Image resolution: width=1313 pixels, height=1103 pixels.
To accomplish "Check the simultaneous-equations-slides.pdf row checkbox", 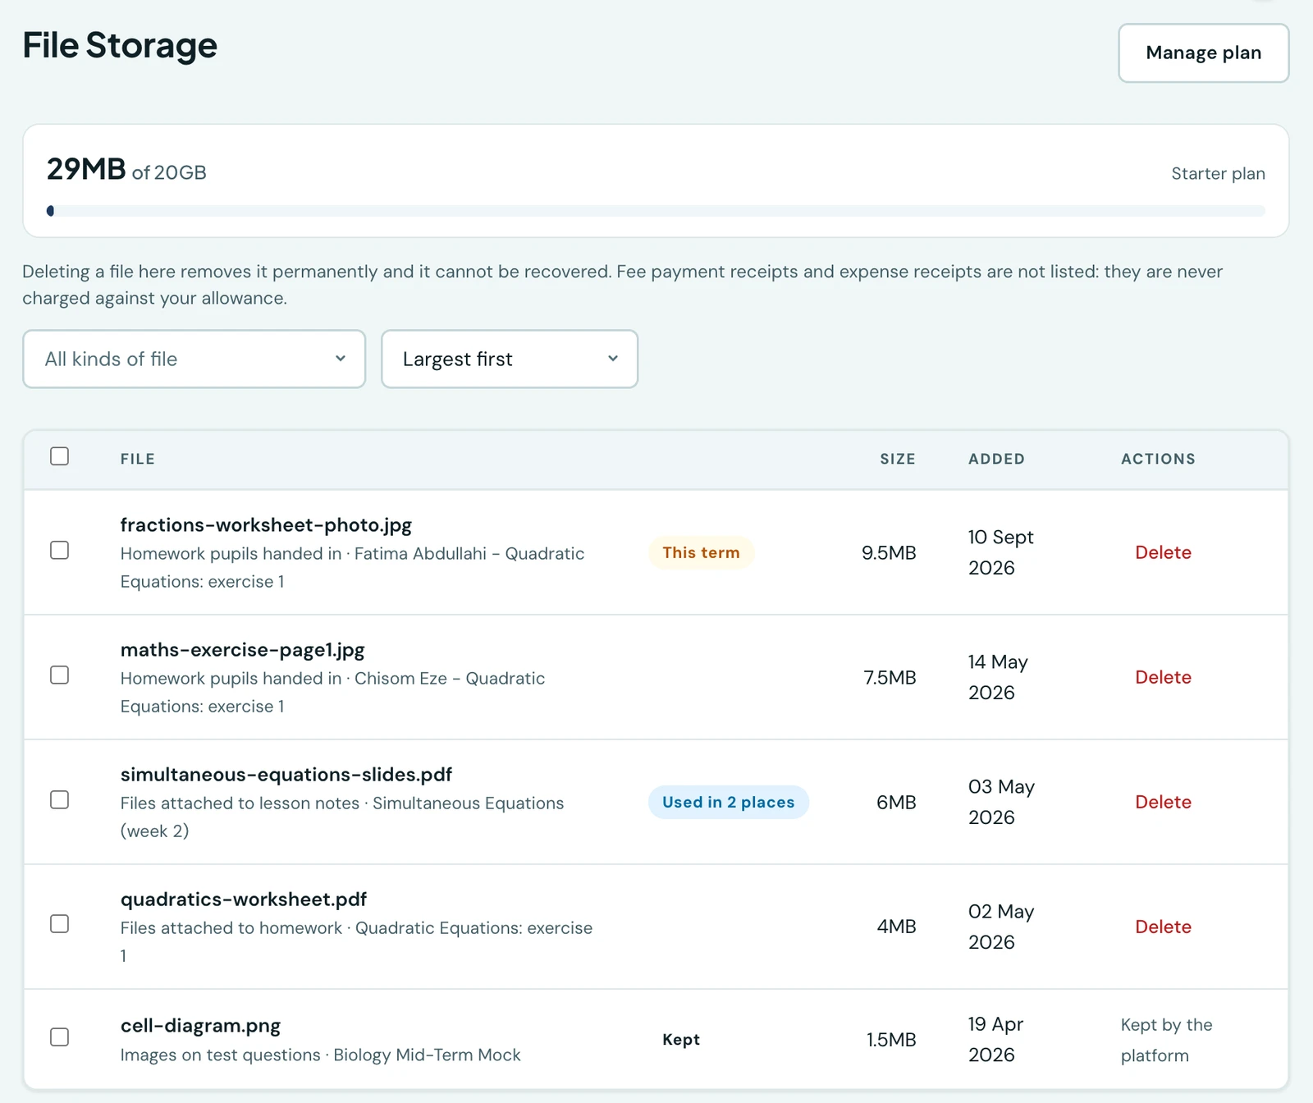I will (59, 799).
